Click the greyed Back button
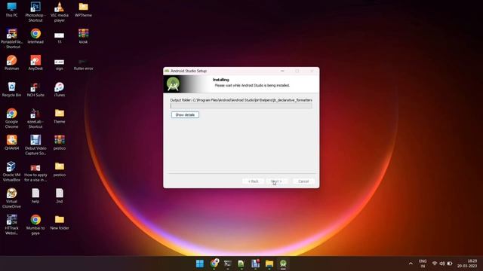 [254, 181]
